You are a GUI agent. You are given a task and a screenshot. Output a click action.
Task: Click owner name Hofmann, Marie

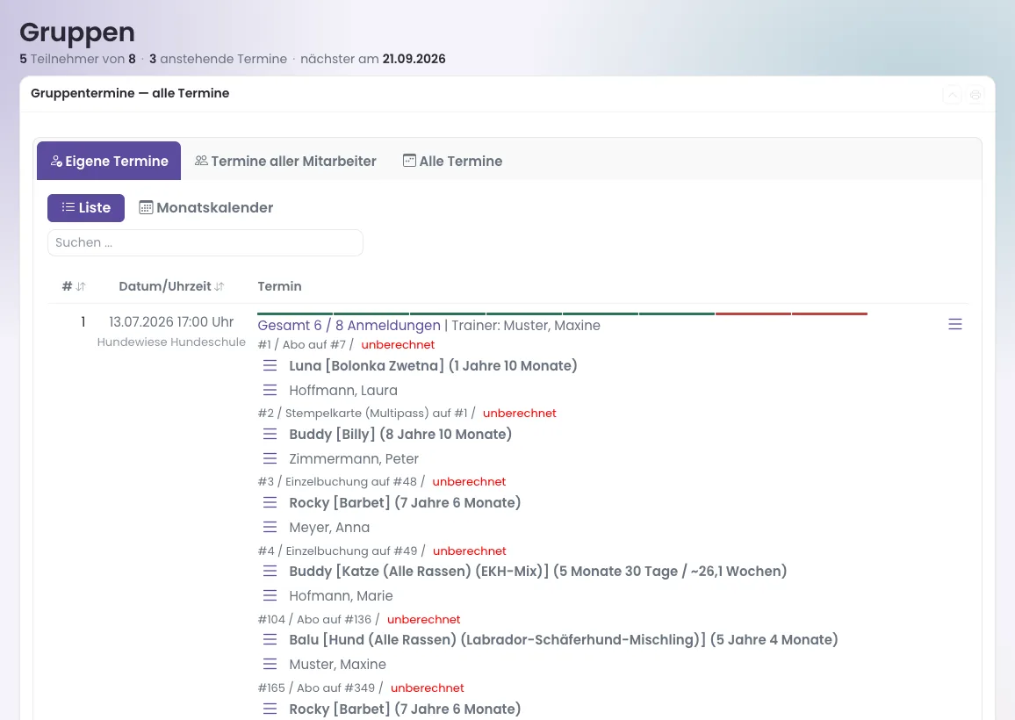tap(342, 596)
